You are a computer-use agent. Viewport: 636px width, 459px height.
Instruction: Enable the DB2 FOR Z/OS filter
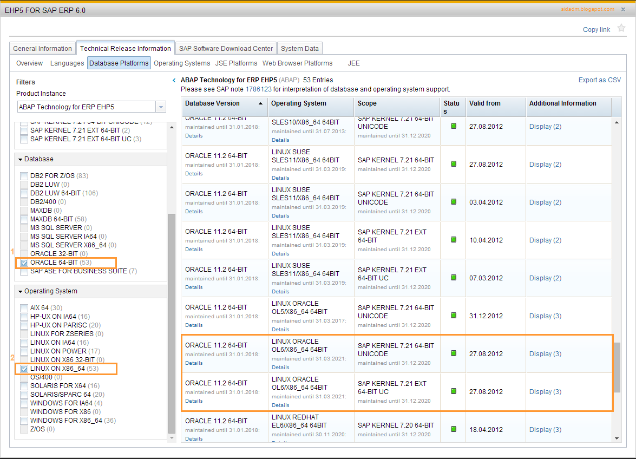click(23, 175)
